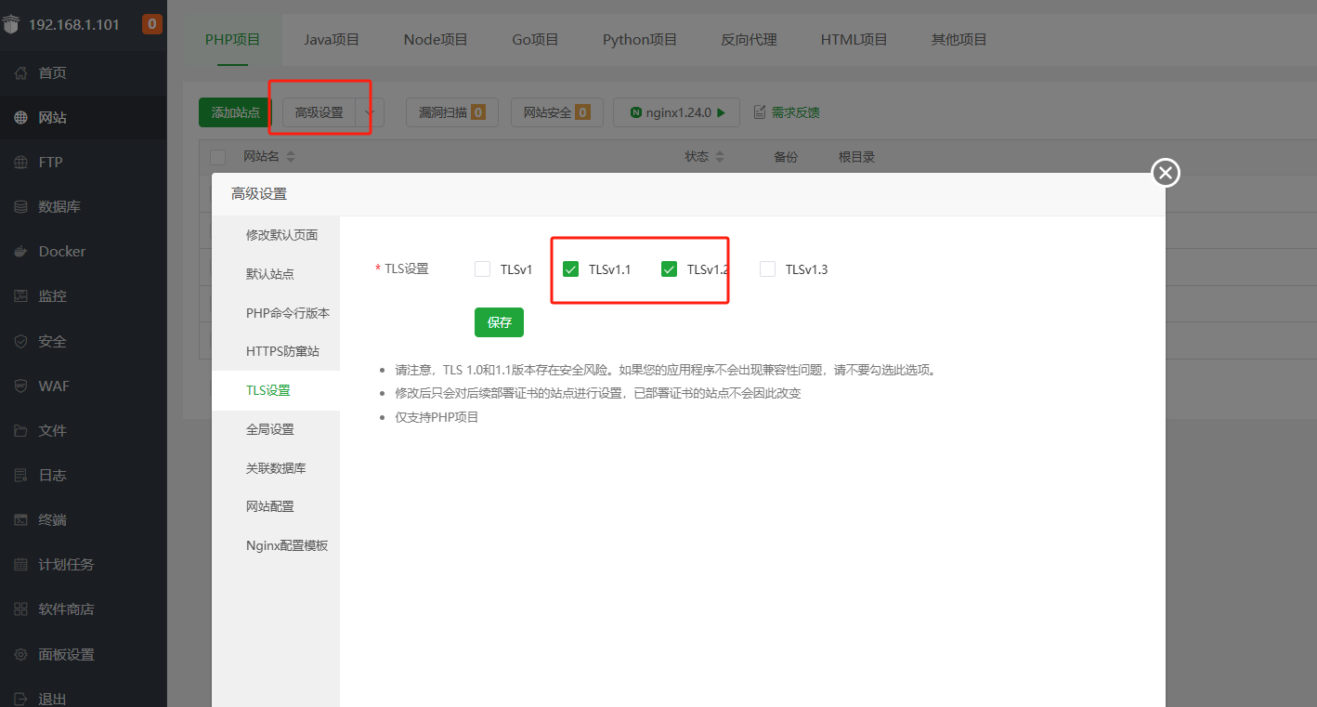Click the database icon beside 数据库
This screenshot has height=707, width=1317.
pos(20,207)
